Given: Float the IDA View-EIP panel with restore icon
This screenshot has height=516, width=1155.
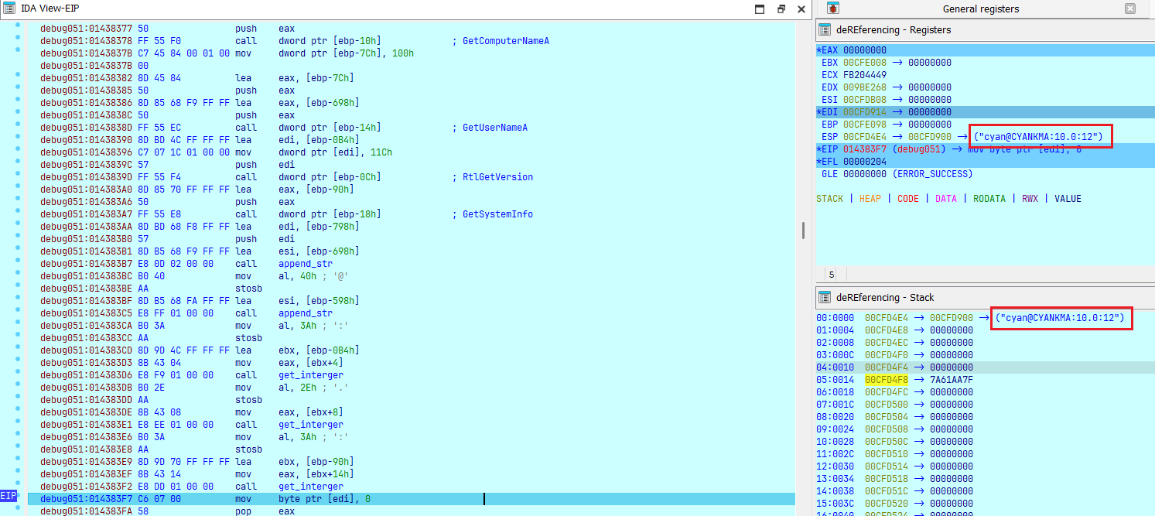Looking at the screenshot, I should click(781, 9).
